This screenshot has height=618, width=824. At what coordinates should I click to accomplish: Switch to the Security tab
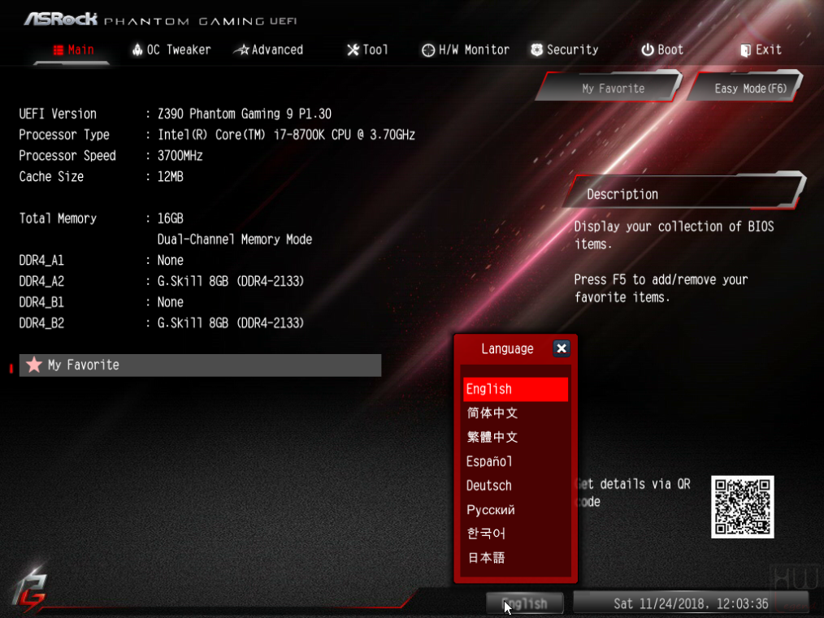pos(565,50)
